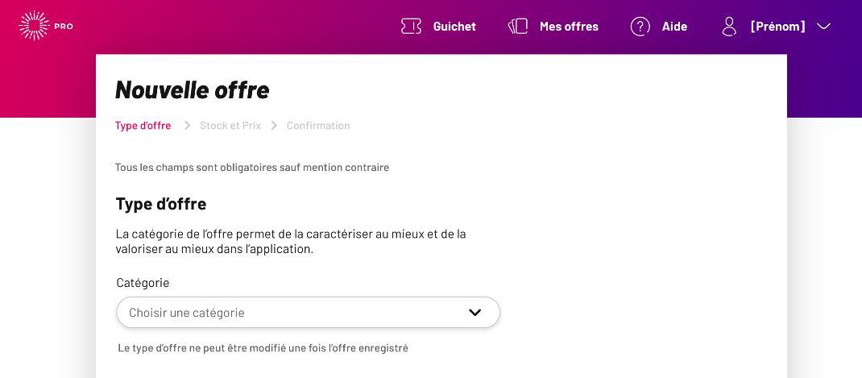Go to the Confirmation step
The width and height of the screenshot is (862, 378).
[318, 126]
